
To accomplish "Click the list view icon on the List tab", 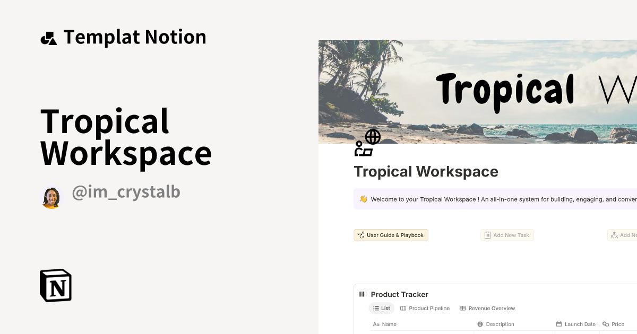I will (x=375, y=308).
